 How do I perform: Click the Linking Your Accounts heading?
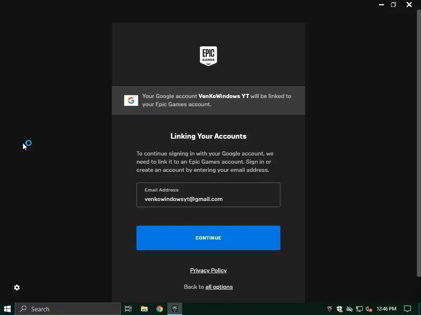pyautogui.click(x=208, y=136)
